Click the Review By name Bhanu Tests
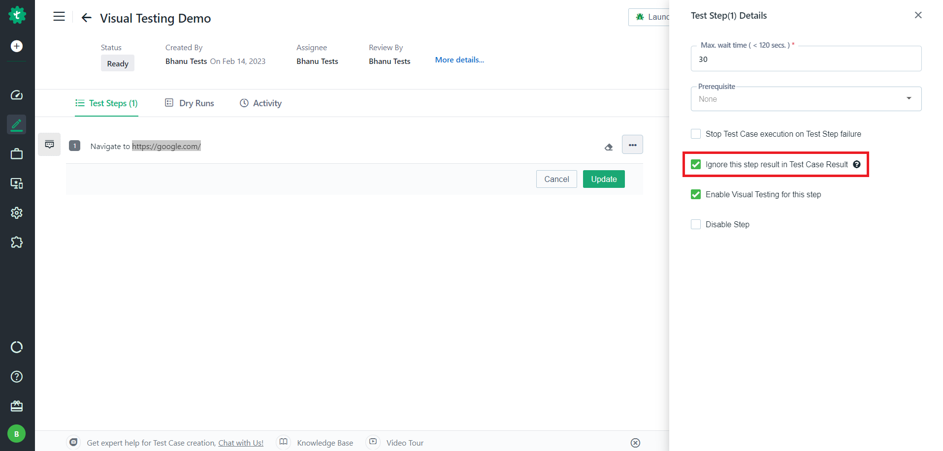 click(x=390, y=61)
